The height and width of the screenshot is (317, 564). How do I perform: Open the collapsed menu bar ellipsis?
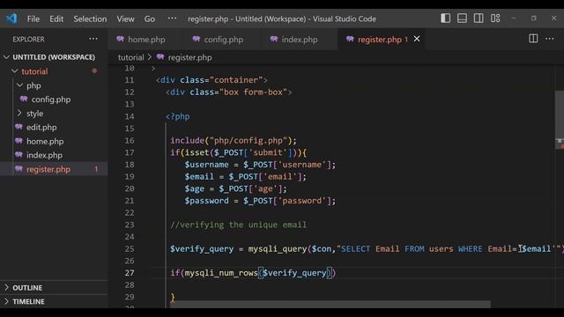[172, 18]
